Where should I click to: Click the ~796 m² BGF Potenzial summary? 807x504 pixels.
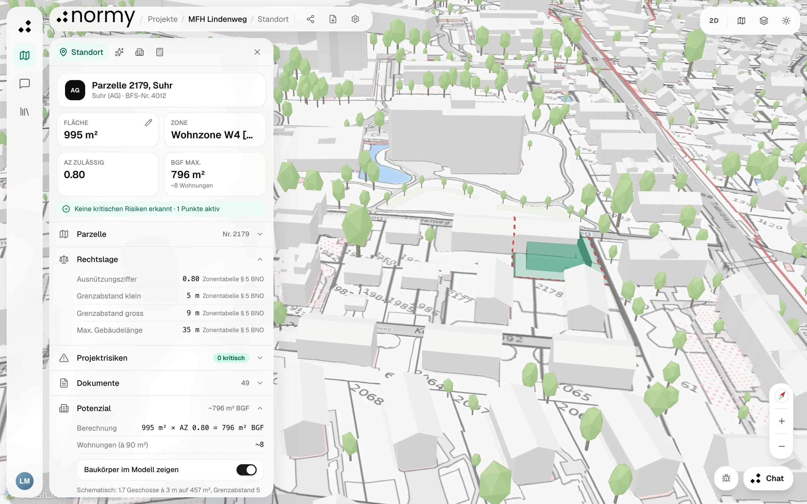(x=229, y=408)
